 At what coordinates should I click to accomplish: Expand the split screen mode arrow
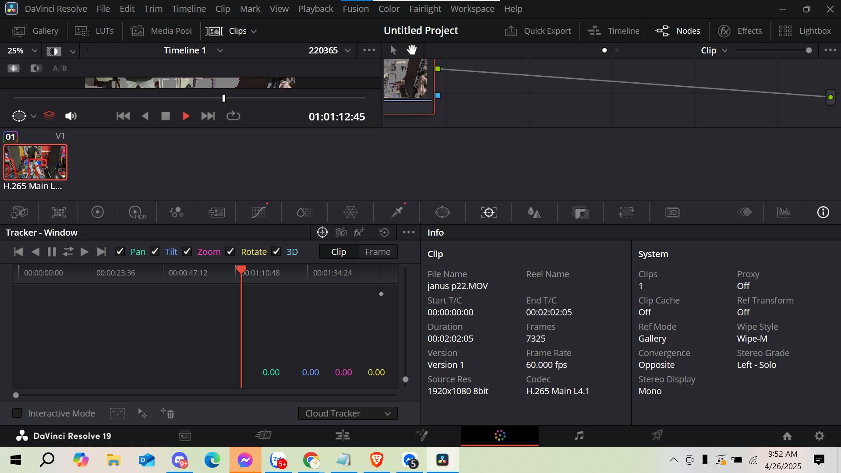(73, 51)
